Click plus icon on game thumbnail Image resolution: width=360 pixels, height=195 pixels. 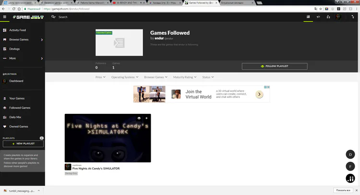click(x=146, y=118)
